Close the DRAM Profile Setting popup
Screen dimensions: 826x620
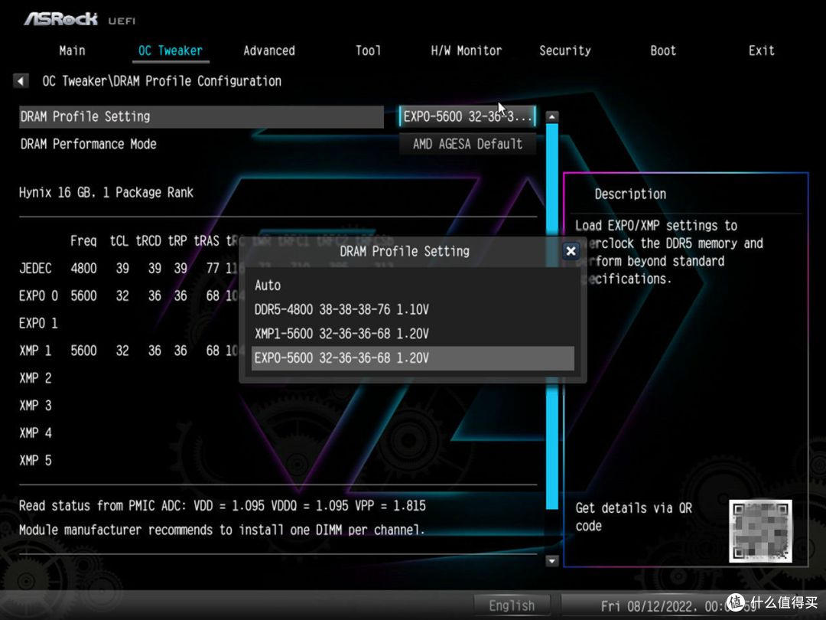(x=571, y=252)
